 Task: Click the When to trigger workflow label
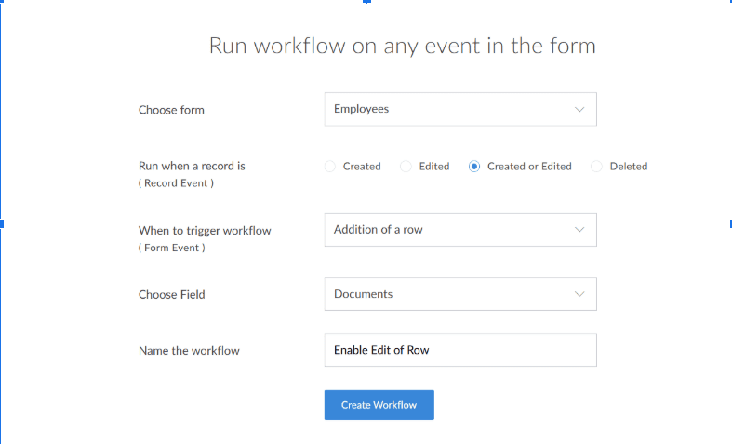(x=205, y=231)
